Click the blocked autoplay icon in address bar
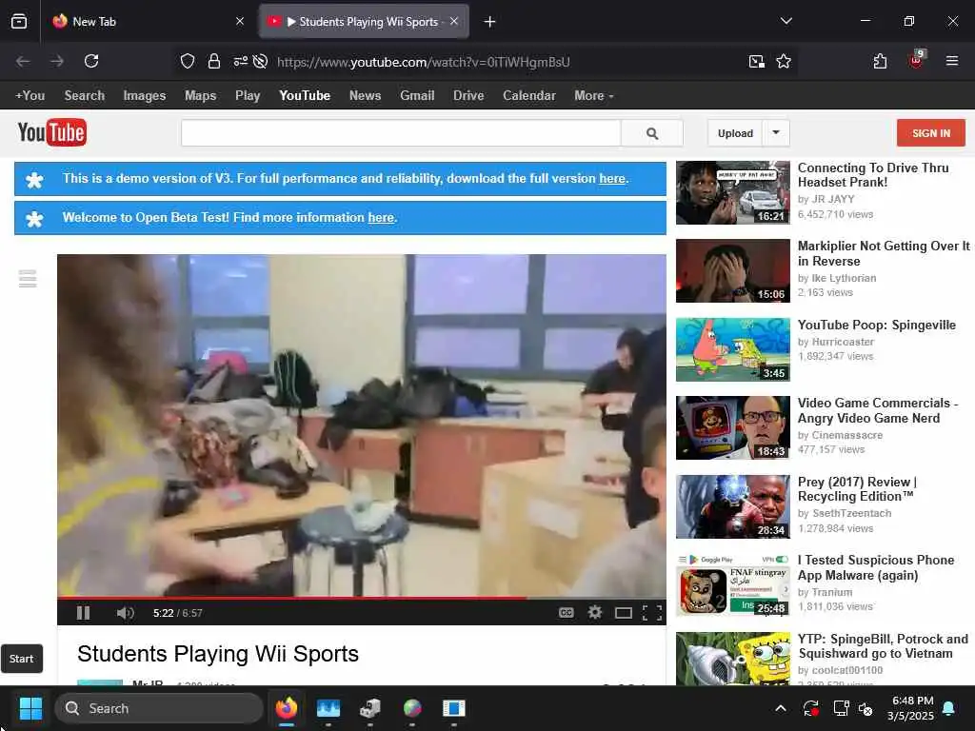The width and height of the screenshot is (975, 731). pos(261,61)
